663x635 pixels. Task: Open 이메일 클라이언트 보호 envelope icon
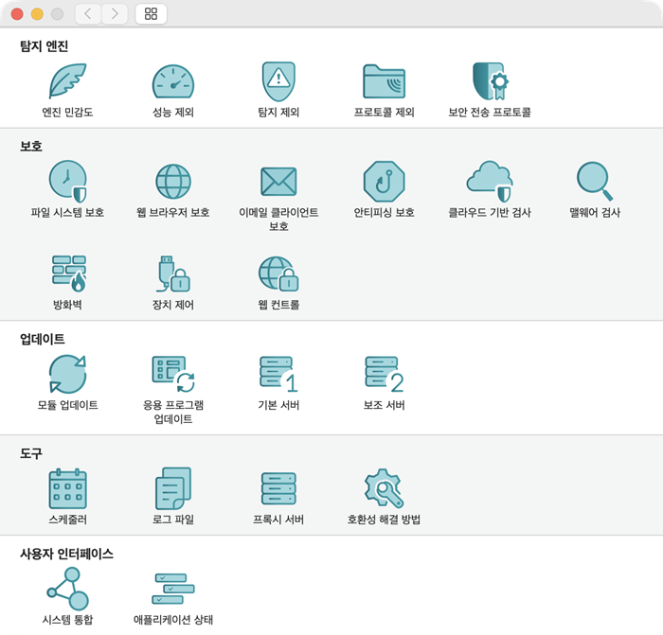coord(278,182)
